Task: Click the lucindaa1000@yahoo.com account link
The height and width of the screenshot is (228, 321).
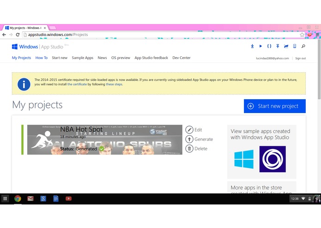Action: [x=273, y=58]
